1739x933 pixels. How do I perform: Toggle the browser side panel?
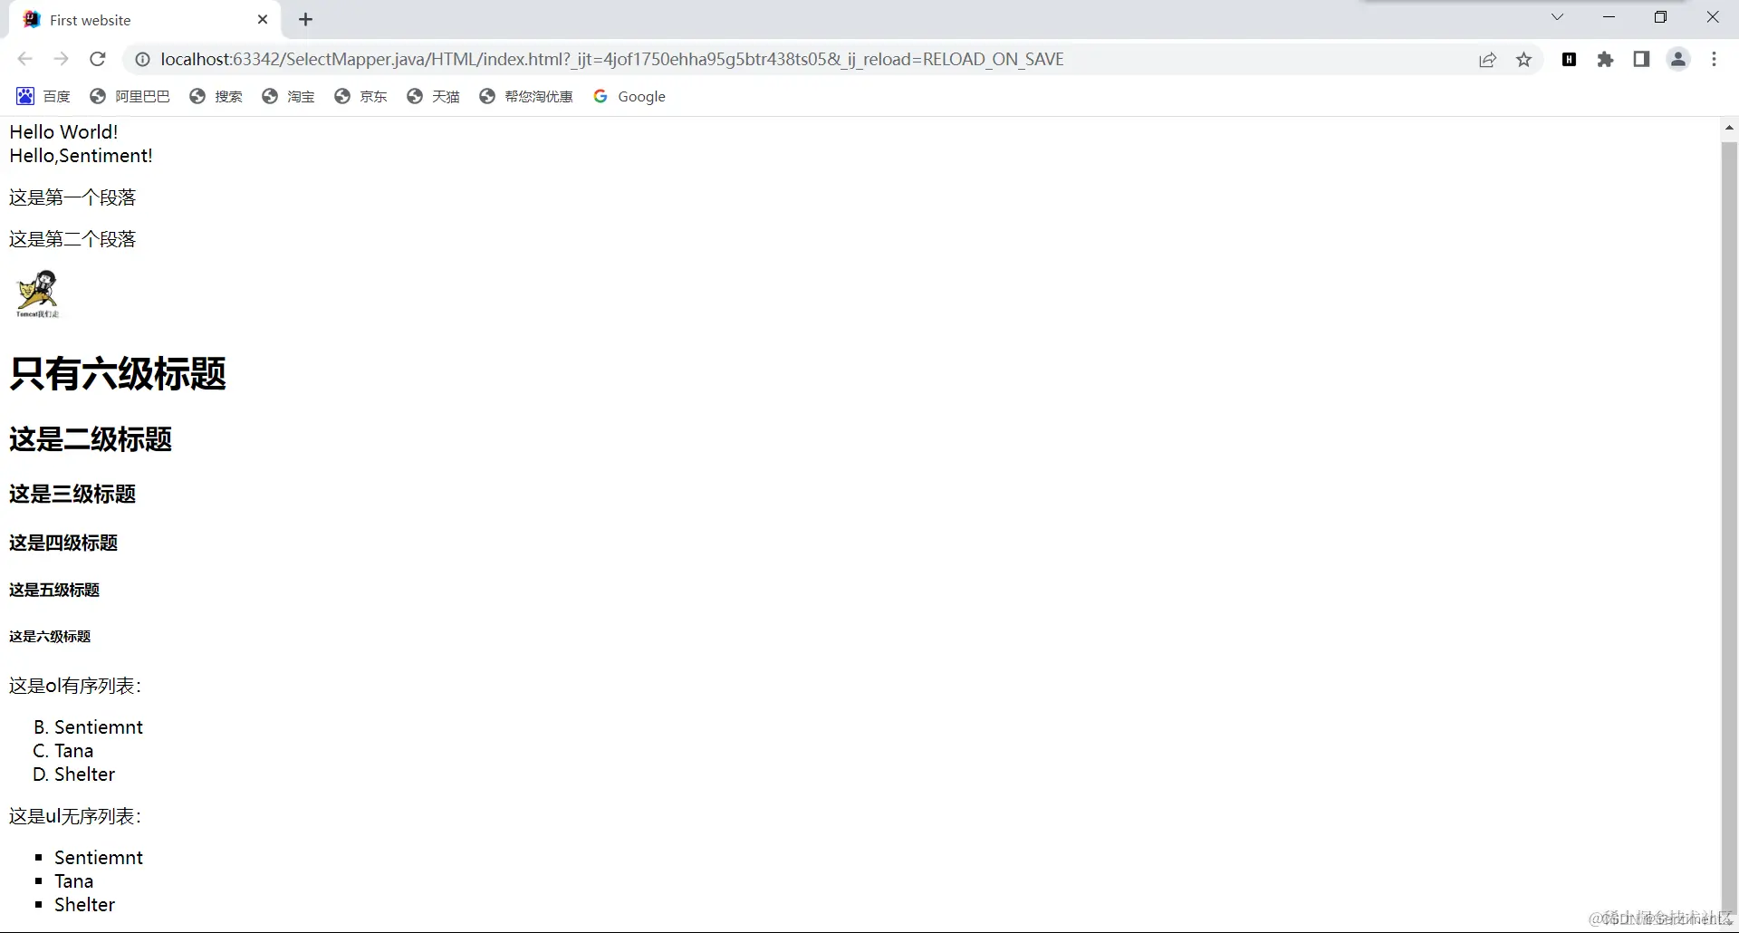[x=1641, y=60]
